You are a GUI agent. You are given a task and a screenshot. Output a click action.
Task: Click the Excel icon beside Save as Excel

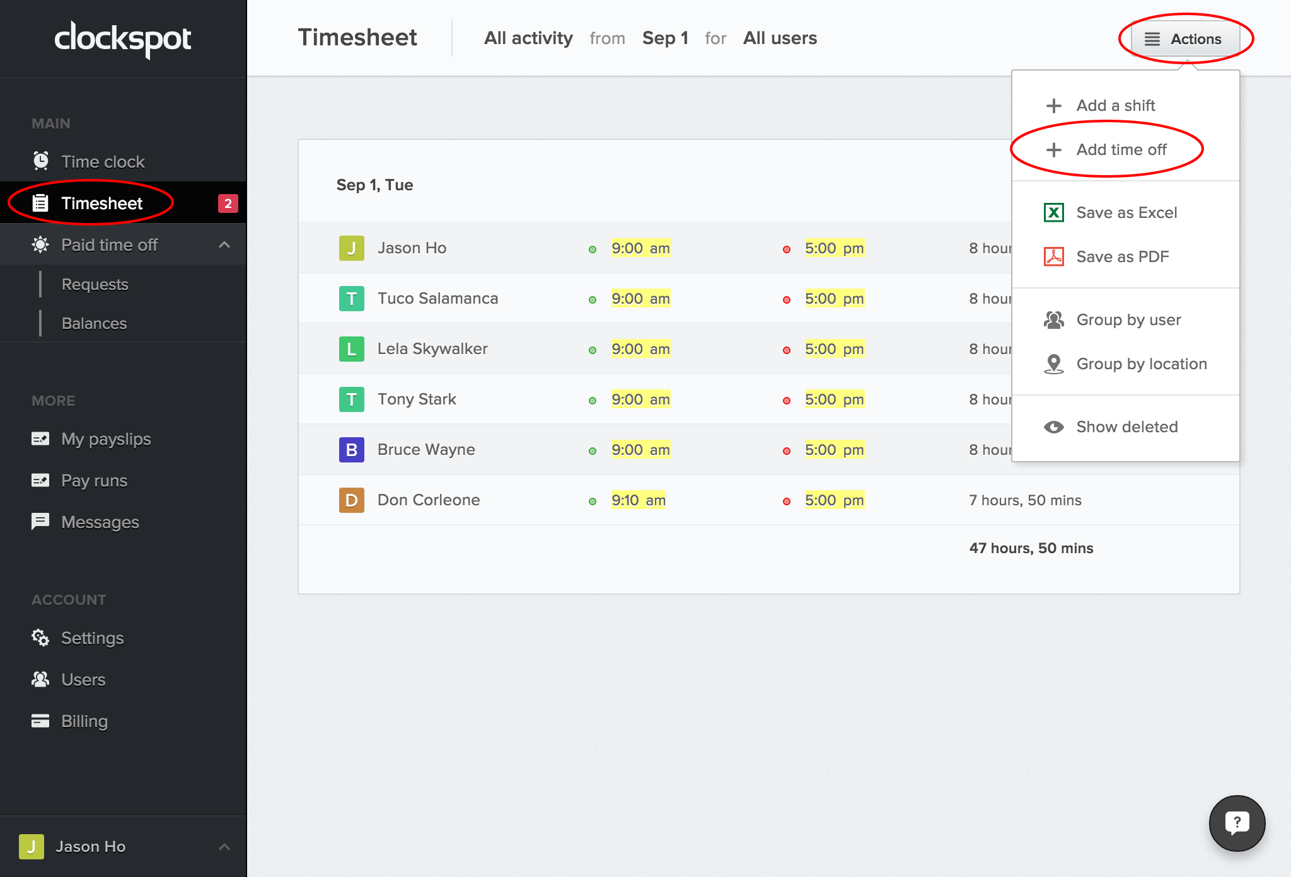(1053, 212)
